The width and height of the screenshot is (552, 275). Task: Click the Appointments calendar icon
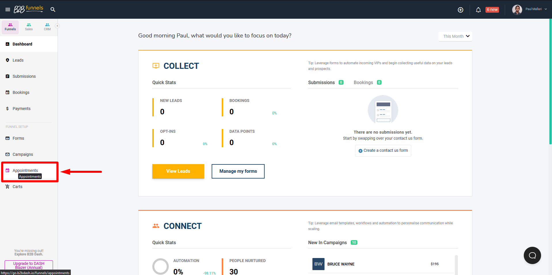(x=7, y=170)
